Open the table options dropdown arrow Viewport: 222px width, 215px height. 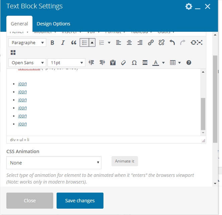179,63
